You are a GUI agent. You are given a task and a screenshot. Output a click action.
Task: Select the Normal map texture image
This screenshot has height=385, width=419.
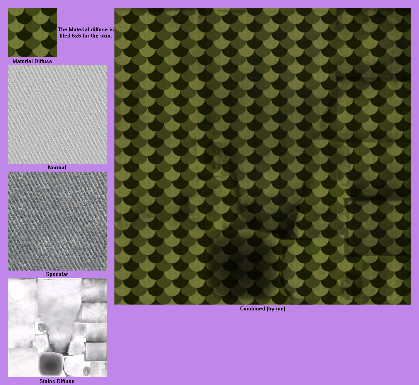(x=57, y=114)
